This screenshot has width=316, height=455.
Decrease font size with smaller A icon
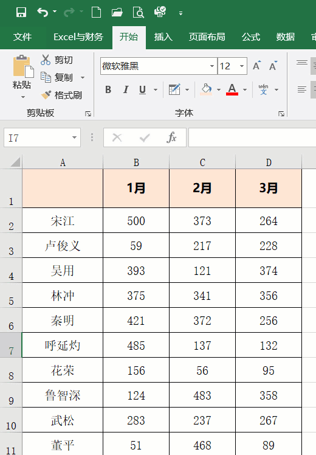[273, 66]
